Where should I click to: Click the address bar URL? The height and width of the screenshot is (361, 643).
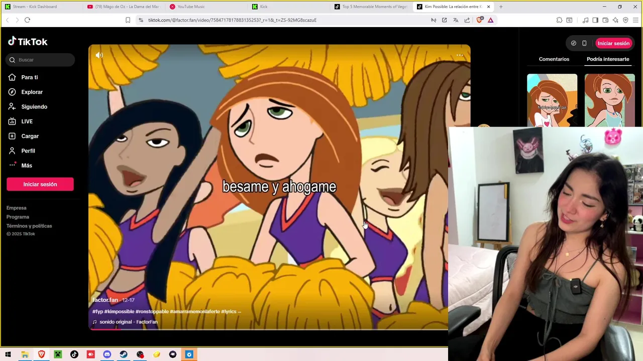tap(232, 20)
